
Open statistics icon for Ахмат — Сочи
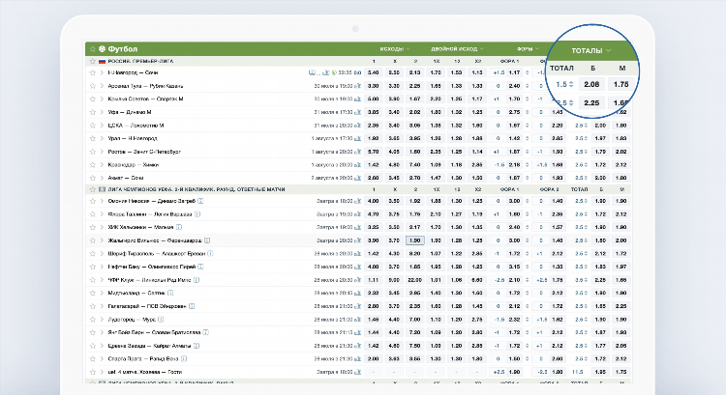tap(357, 178)
